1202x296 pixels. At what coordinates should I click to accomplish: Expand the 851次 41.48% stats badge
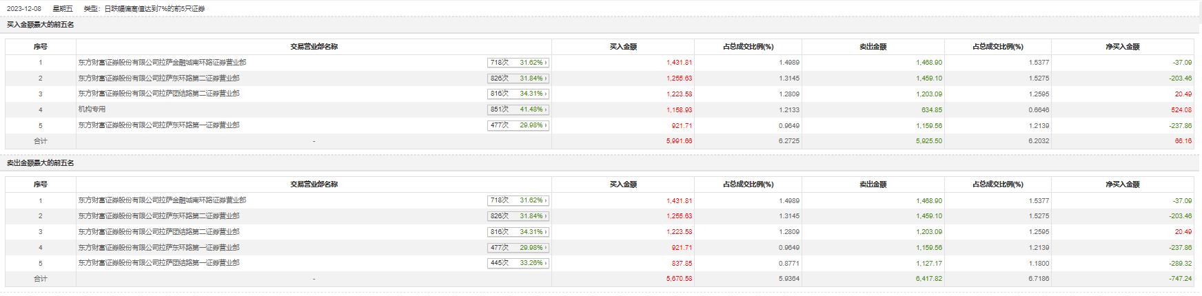(518, 109)
